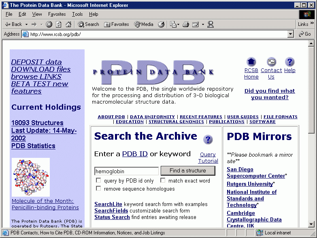Expand the Mail button dropdown arrow
This screenshot has width=317, height=238.
tap(178, 24)
